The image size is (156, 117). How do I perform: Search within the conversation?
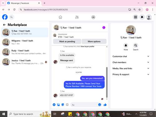[136, 46]
